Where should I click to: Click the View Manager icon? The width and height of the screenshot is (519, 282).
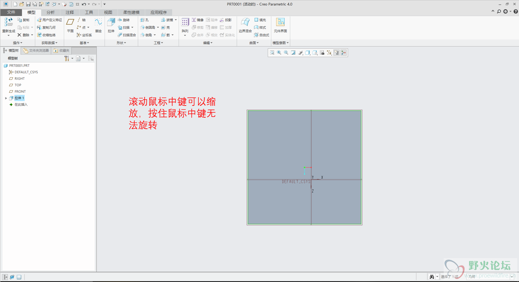pos(322,53)
